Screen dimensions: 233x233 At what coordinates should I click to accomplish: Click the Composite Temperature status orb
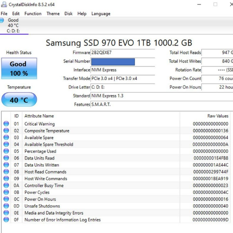[x=6, y=130]
